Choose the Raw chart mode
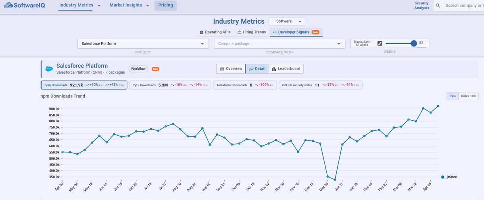The width and height of the screenshot is (484, 200). point(453,96)
